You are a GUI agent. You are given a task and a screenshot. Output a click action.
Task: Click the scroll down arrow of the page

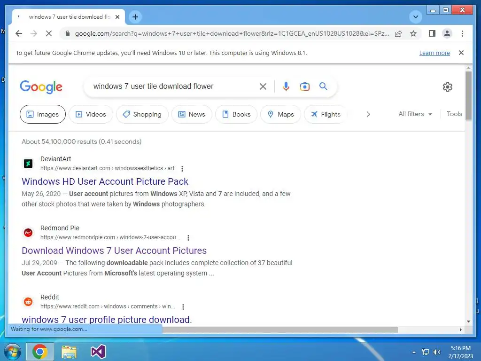pos(468,322)
